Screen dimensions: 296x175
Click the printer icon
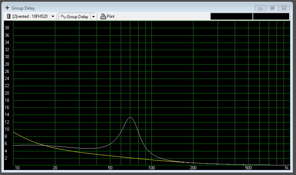(103, 16)
